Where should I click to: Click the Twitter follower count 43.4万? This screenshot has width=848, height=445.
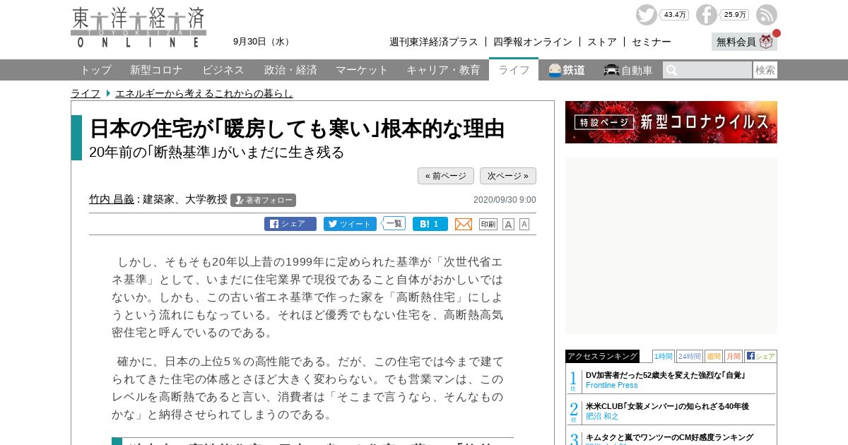pyautogui.click(x=675, y=14)
